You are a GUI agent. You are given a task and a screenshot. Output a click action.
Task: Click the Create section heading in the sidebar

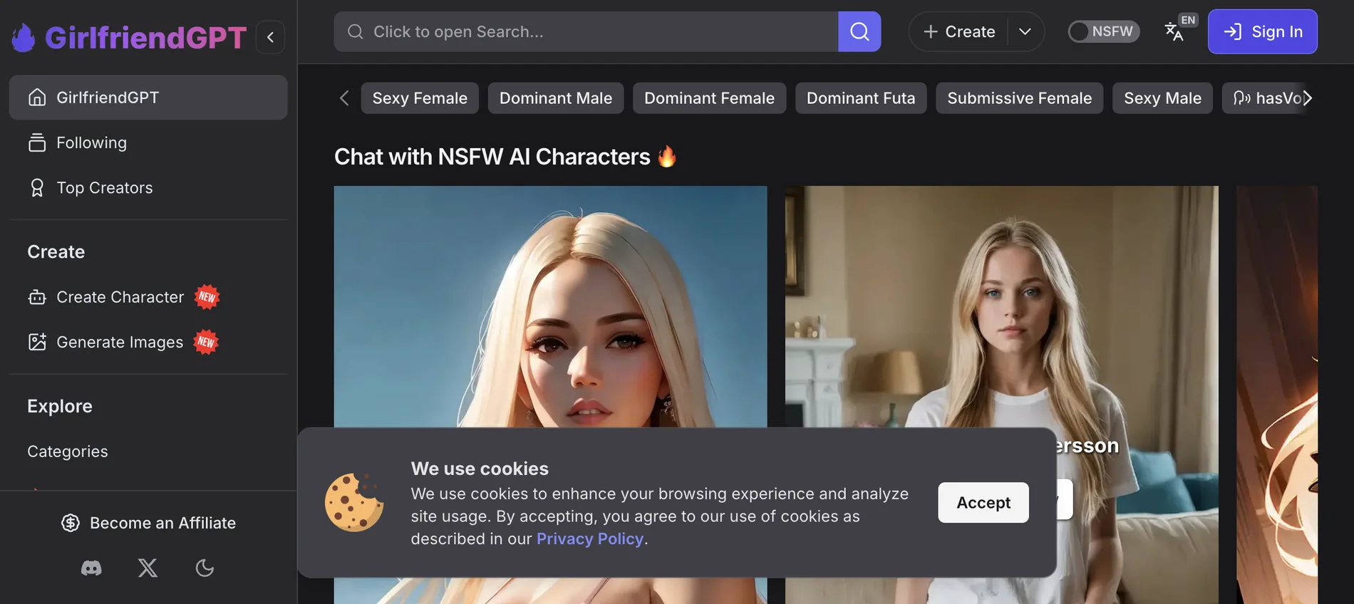click(x=56, y=252)
